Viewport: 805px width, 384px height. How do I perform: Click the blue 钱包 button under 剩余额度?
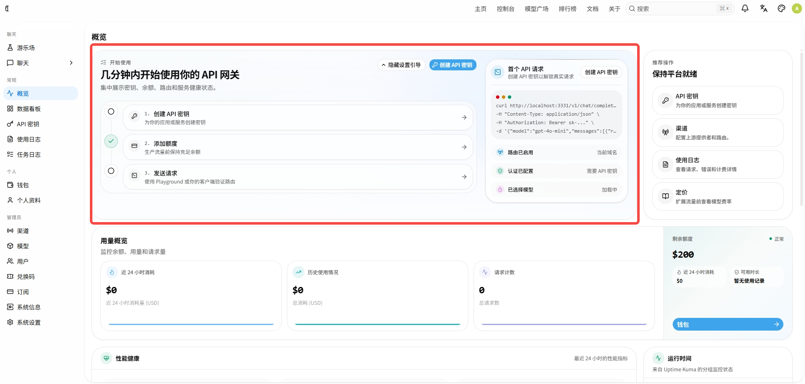(728, 324)
